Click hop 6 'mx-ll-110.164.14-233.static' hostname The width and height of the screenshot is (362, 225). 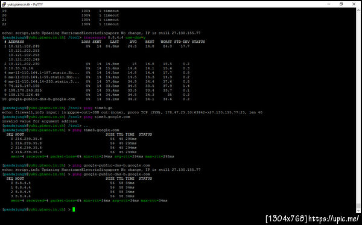[x=43, y=81]
